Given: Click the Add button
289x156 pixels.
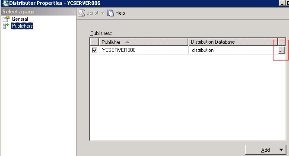Looking at the screenshot, I should 266,150.
